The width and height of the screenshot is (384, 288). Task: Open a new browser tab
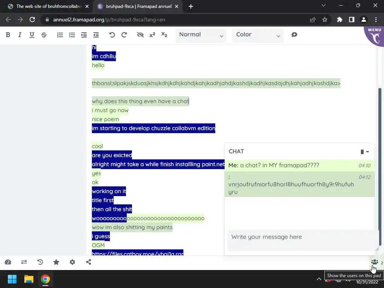191,6
